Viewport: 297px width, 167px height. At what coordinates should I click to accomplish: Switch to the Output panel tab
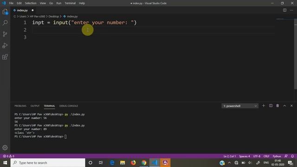tap(35, 106)
